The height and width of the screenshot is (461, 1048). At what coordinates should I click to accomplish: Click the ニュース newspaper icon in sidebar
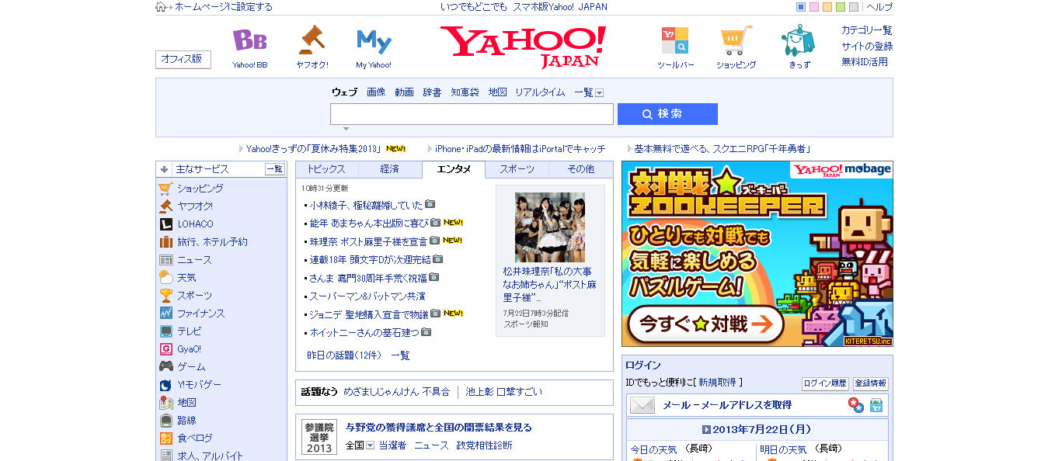(165, 260)
